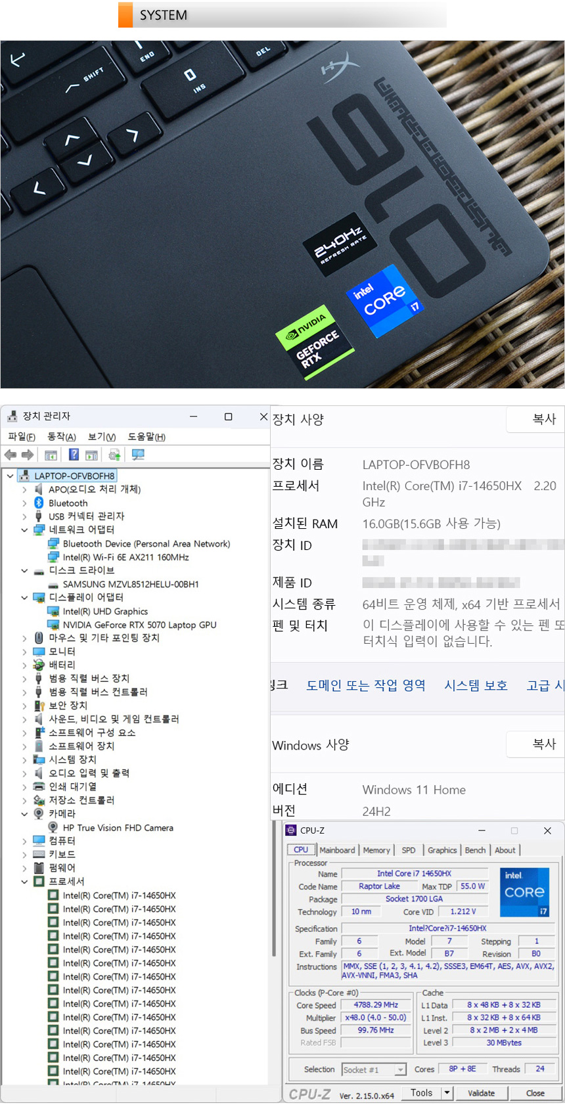
Task: Click the Show/Hide console tree toolbar icon
Action: click(x=51, y=455)
